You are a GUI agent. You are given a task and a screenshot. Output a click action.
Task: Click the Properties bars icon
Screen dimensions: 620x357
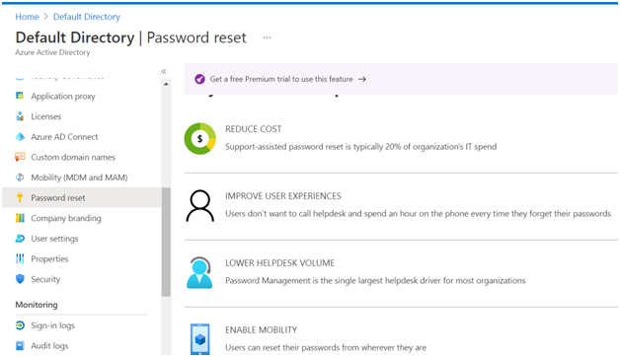[x=20, y=258]
